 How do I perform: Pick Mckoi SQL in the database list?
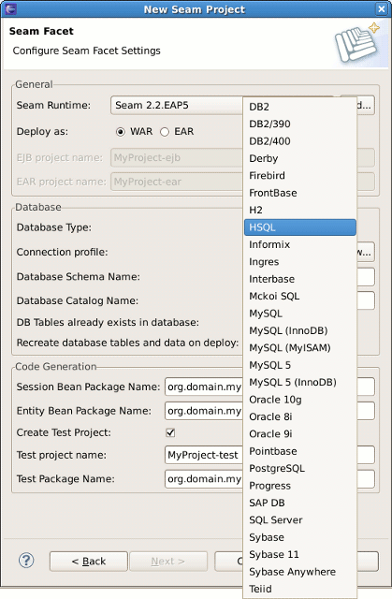pos(300,296)
